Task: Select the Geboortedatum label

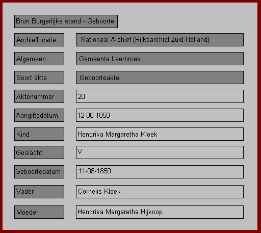Action: point(39,172)
